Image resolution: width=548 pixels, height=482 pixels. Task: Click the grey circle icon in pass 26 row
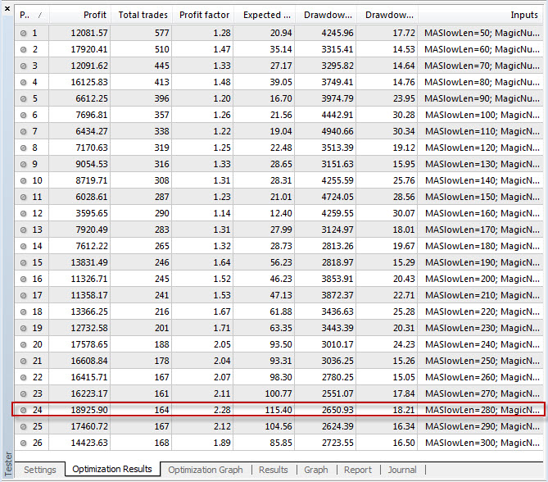[x=23, y=443]
